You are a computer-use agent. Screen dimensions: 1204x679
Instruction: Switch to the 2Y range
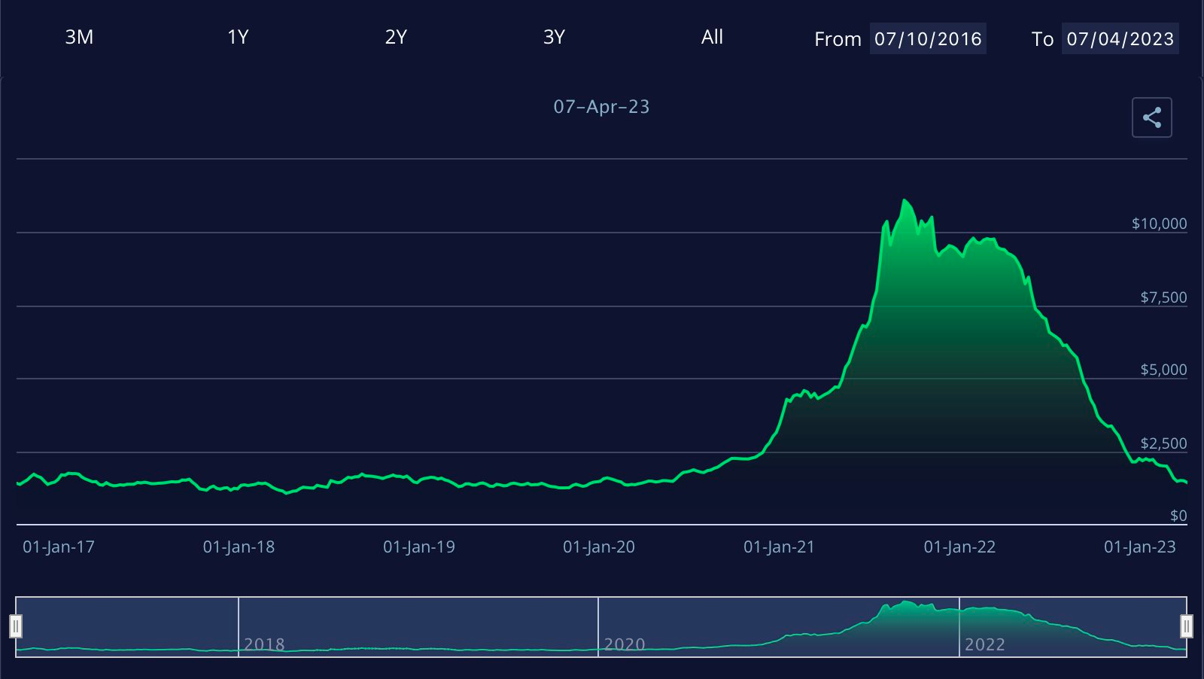pos(396,37)
